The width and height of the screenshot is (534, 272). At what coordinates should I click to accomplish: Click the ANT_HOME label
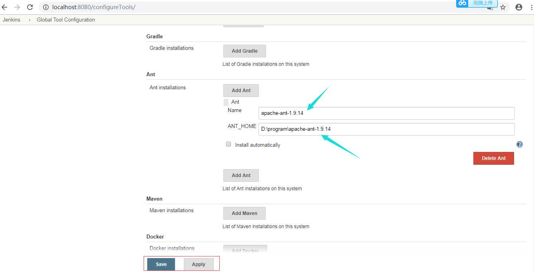242,126
